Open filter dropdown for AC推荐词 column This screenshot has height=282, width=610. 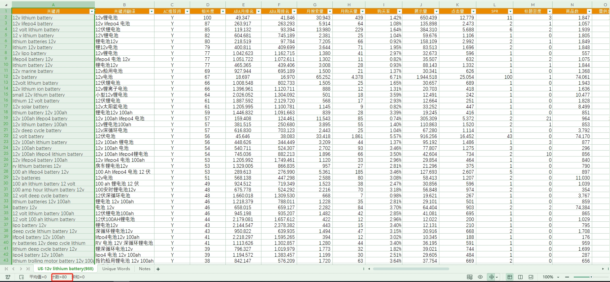(x=187, y=11)
